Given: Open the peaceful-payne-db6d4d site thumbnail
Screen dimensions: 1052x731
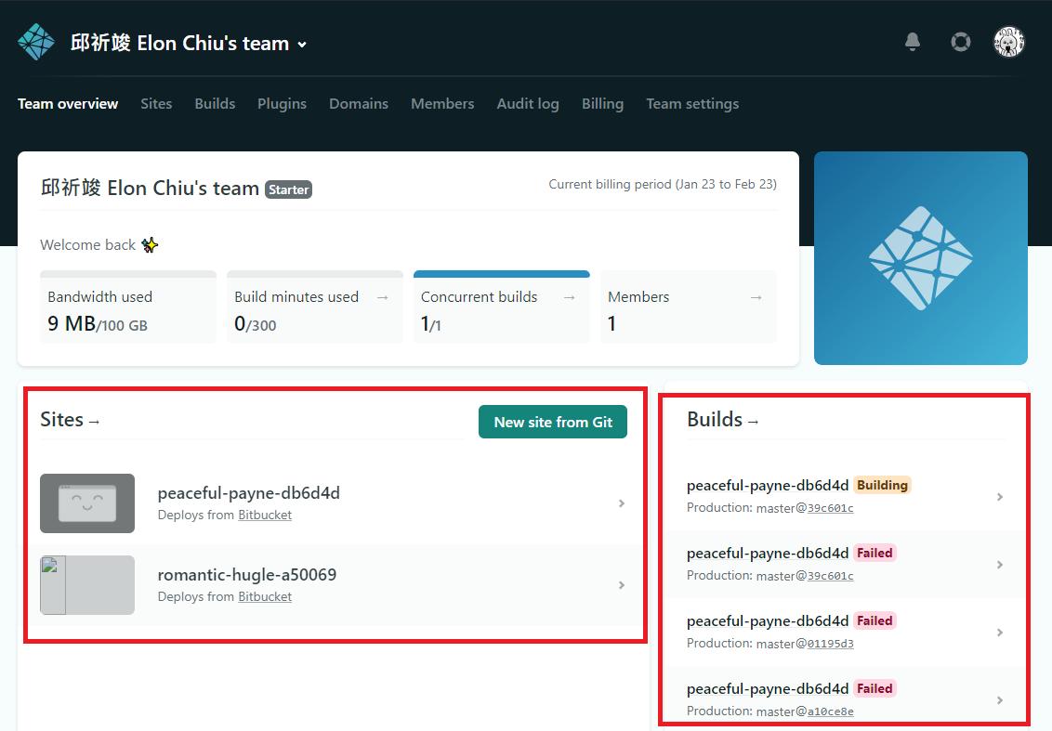Looking at the screenshot, I should coord(87,503).
